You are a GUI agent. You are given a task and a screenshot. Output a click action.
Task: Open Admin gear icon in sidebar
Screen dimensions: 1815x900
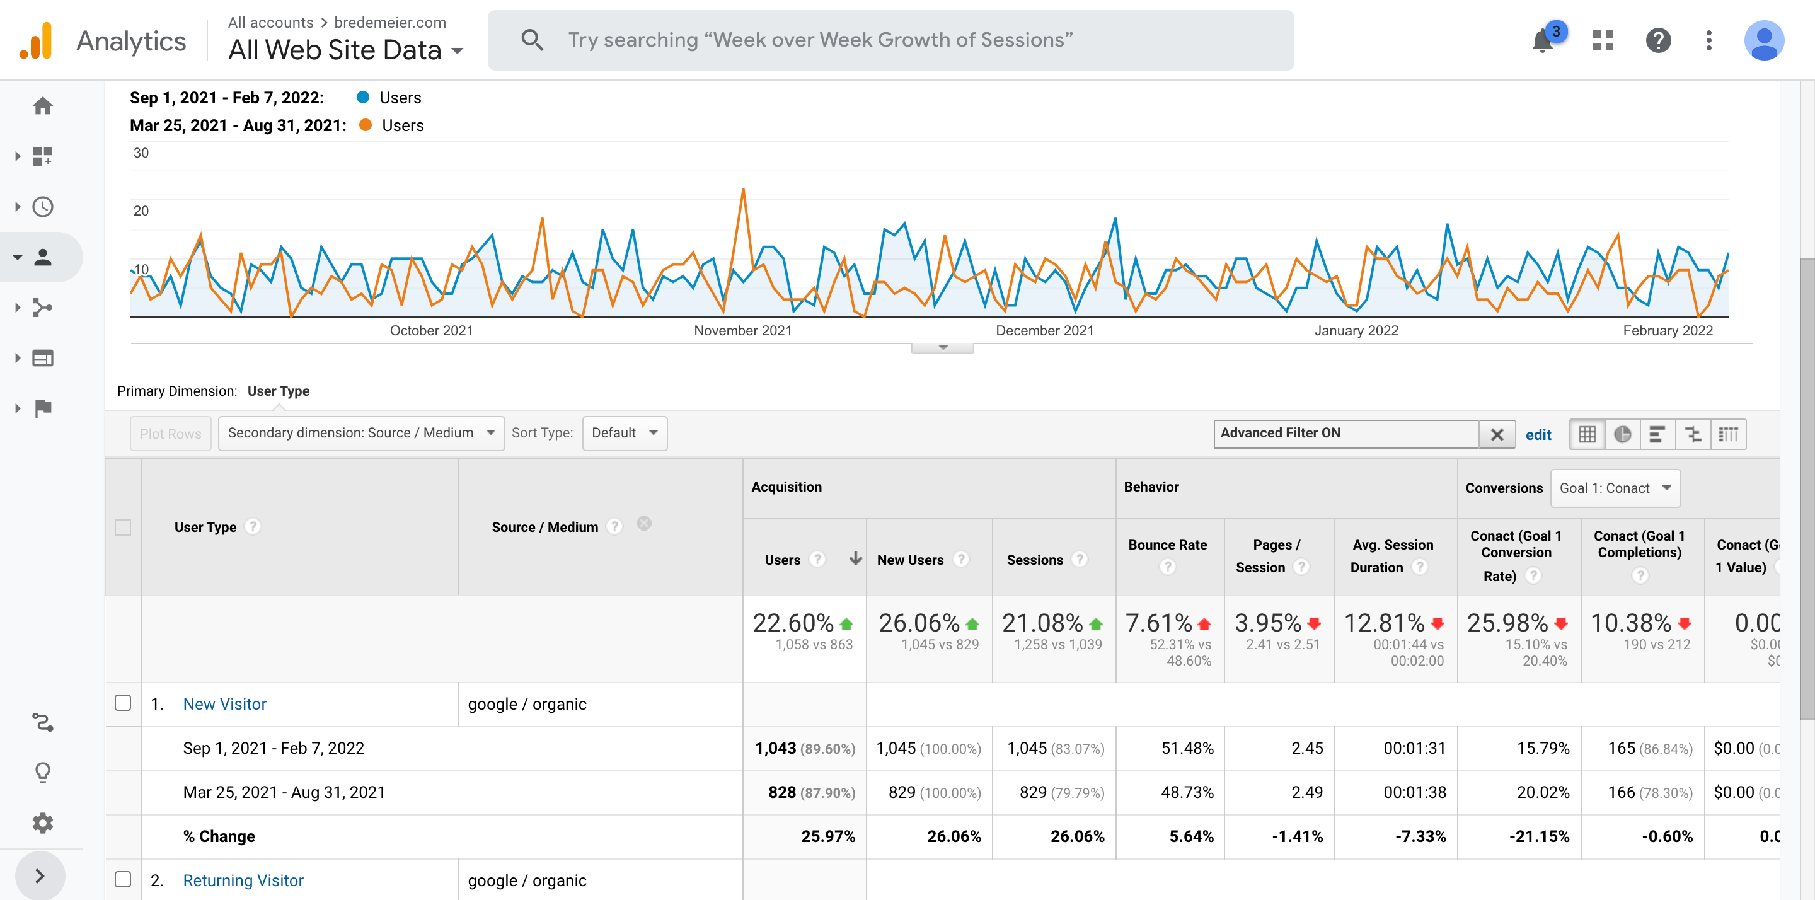[43, 822]
